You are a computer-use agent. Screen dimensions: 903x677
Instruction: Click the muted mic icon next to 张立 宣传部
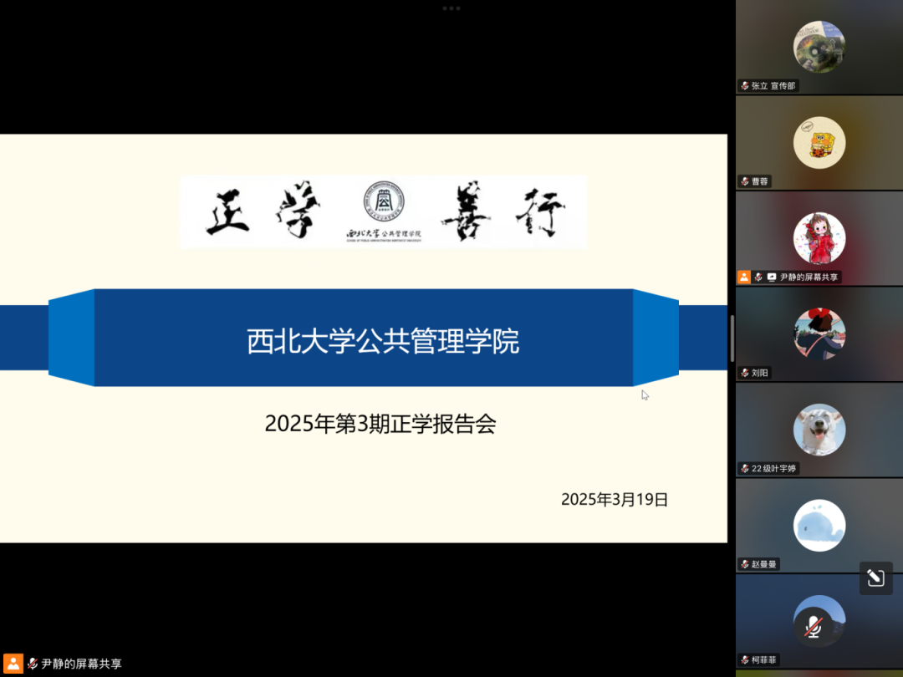click(x=744, y=86)
